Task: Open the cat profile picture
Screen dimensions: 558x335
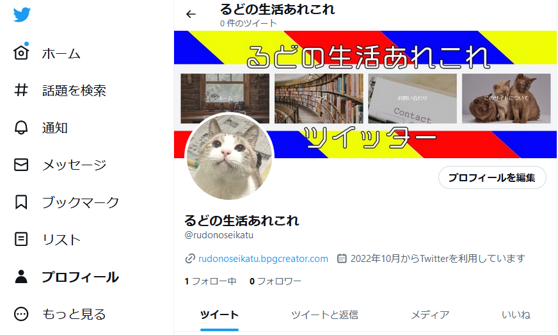Action: (230, 156)
